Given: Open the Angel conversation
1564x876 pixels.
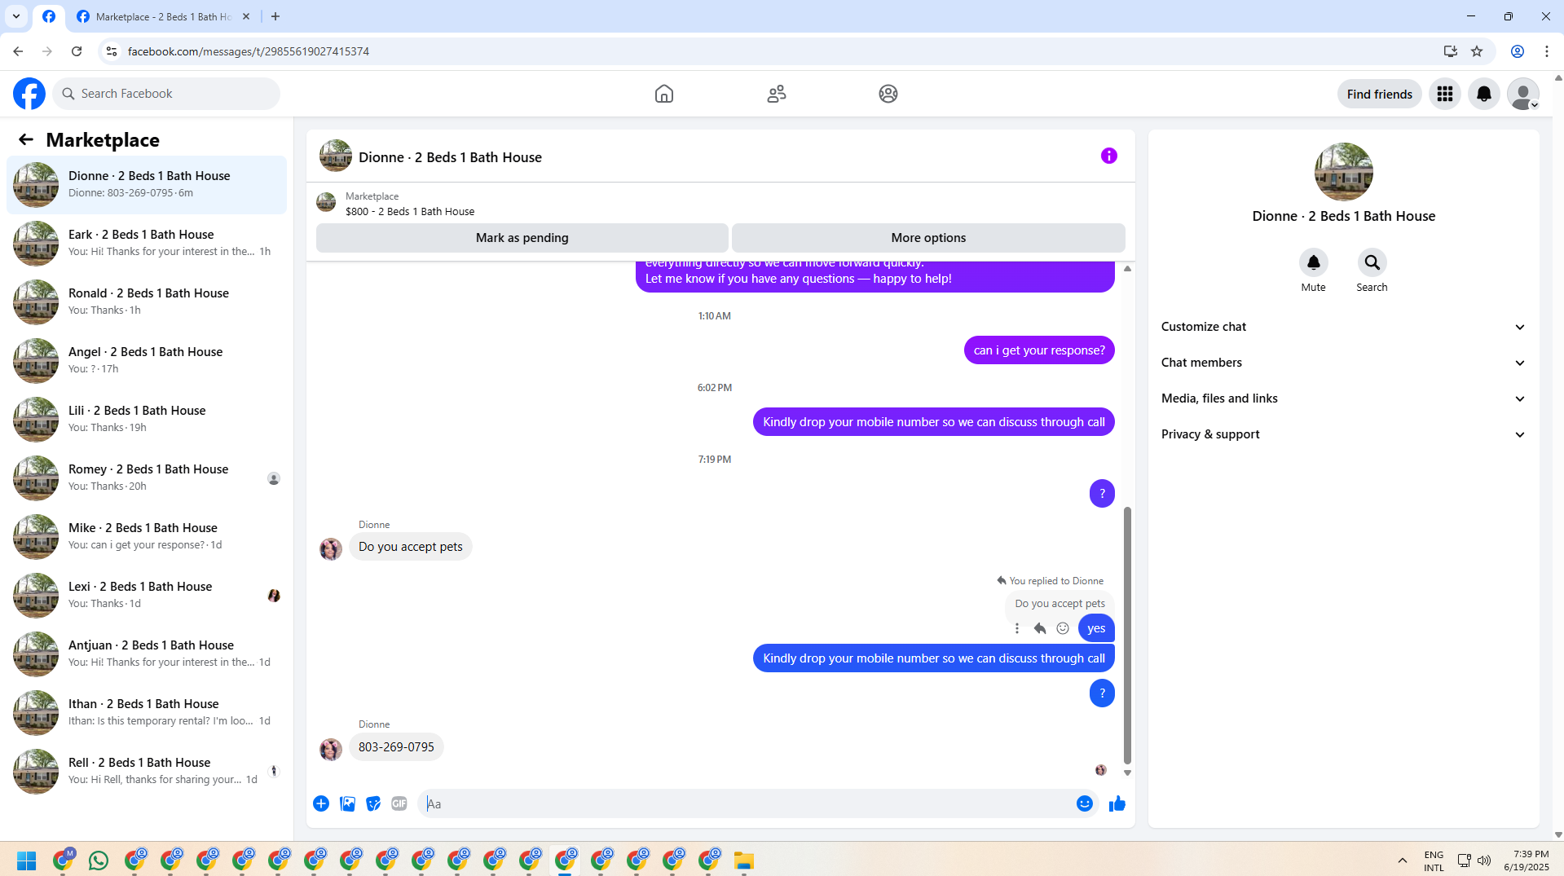Looking at the screenshot, I should [147, 361].
